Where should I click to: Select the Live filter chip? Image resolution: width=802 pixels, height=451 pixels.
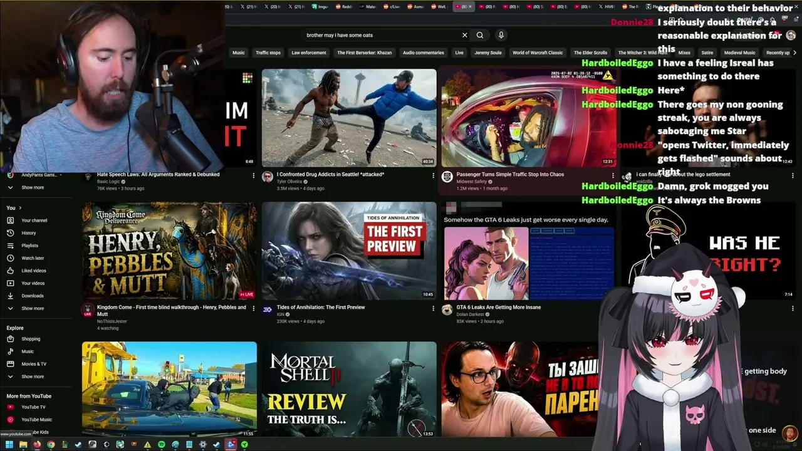pyautogui.click(x=459, y=53)
